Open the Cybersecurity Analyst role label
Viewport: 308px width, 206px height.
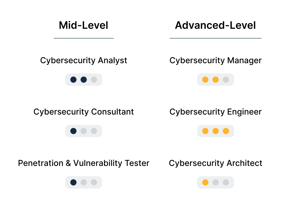(84, 60)
